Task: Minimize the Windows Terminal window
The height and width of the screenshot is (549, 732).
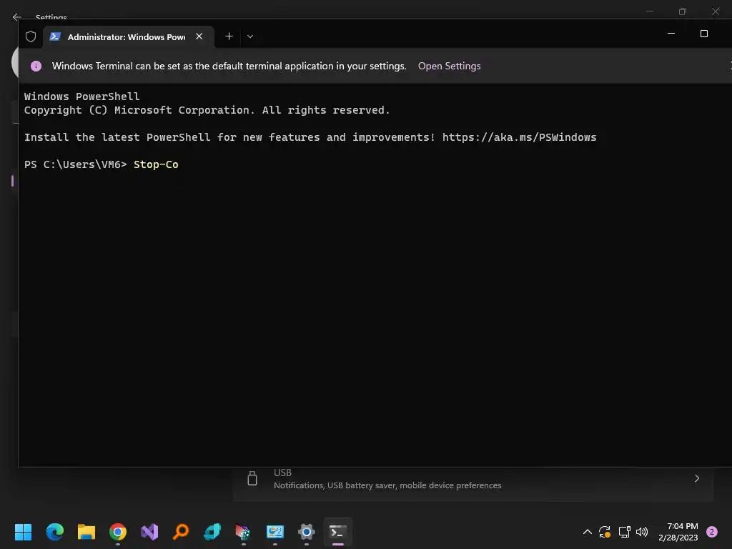Action: [x=671, y=34]
